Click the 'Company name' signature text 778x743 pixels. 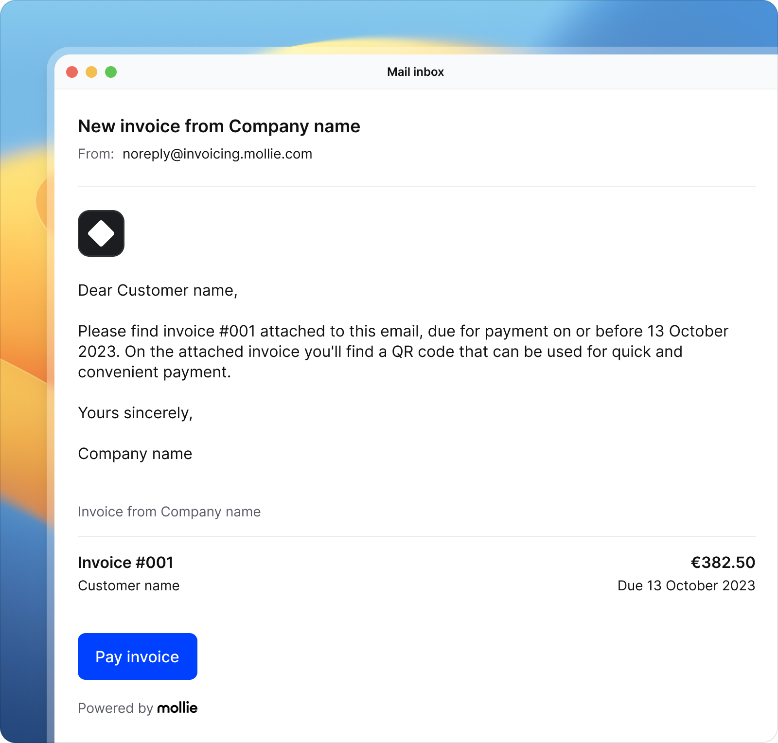(135, 454)
